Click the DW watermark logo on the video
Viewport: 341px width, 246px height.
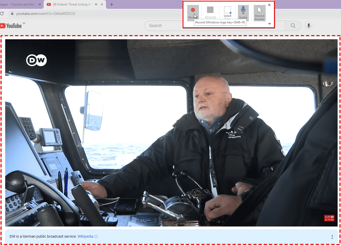click(36, 60)
